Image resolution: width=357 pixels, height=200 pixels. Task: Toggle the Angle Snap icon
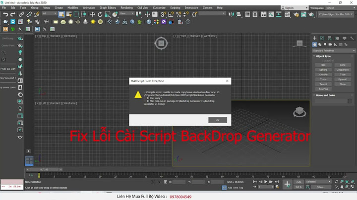point(171,14)
